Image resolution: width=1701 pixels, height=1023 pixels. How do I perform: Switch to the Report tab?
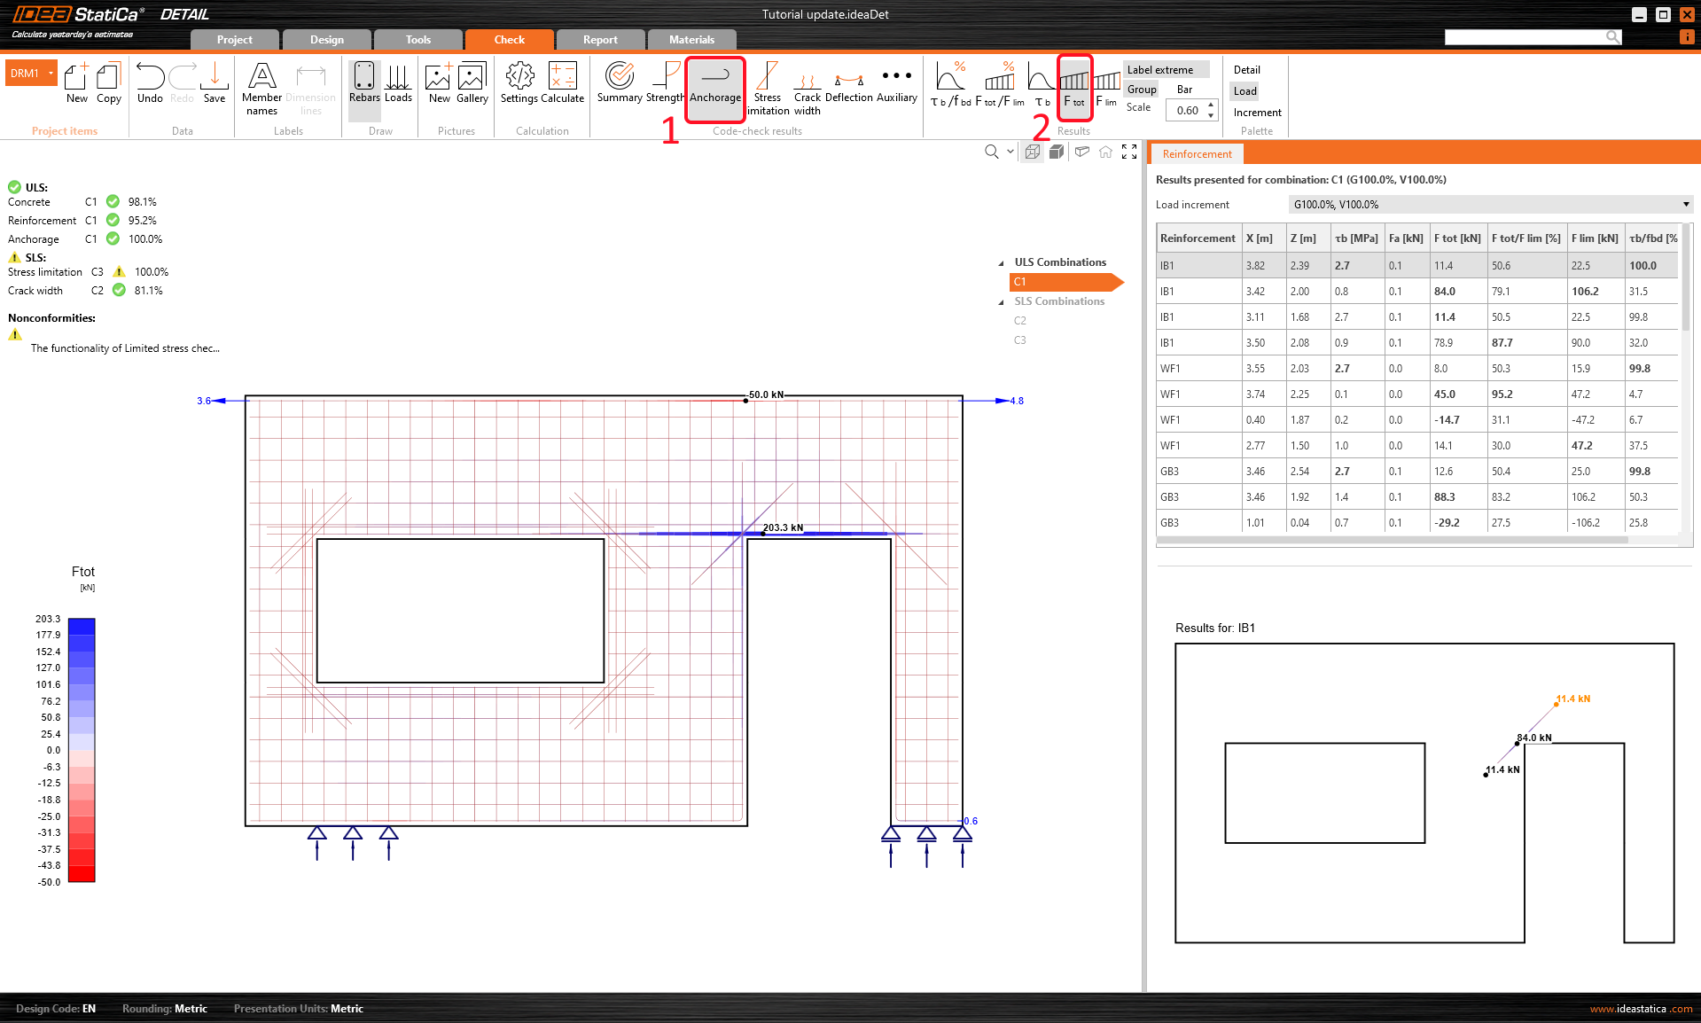[x=600, y=40]
